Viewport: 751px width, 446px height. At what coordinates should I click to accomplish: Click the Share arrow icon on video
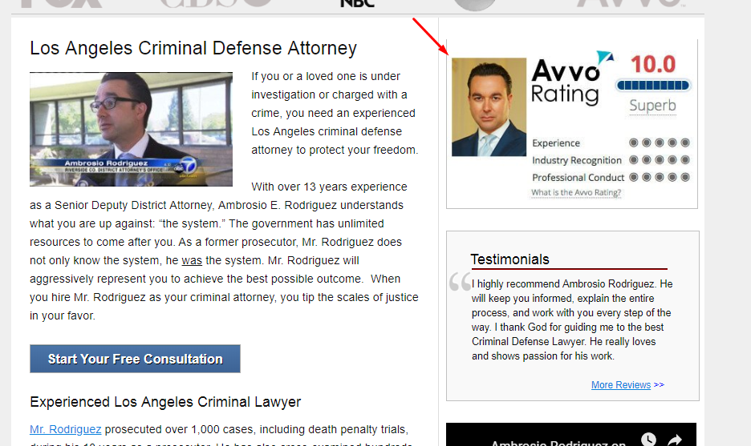(x=675, y=440)
